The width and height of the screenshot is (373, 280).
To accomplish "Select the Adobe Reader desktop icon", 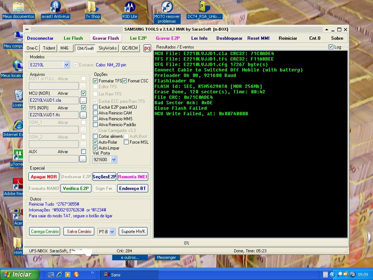I will click(14, 187).
